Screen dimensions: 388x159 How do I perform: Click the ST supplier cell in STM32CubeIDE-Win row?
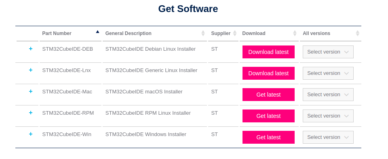pos(214,134)
